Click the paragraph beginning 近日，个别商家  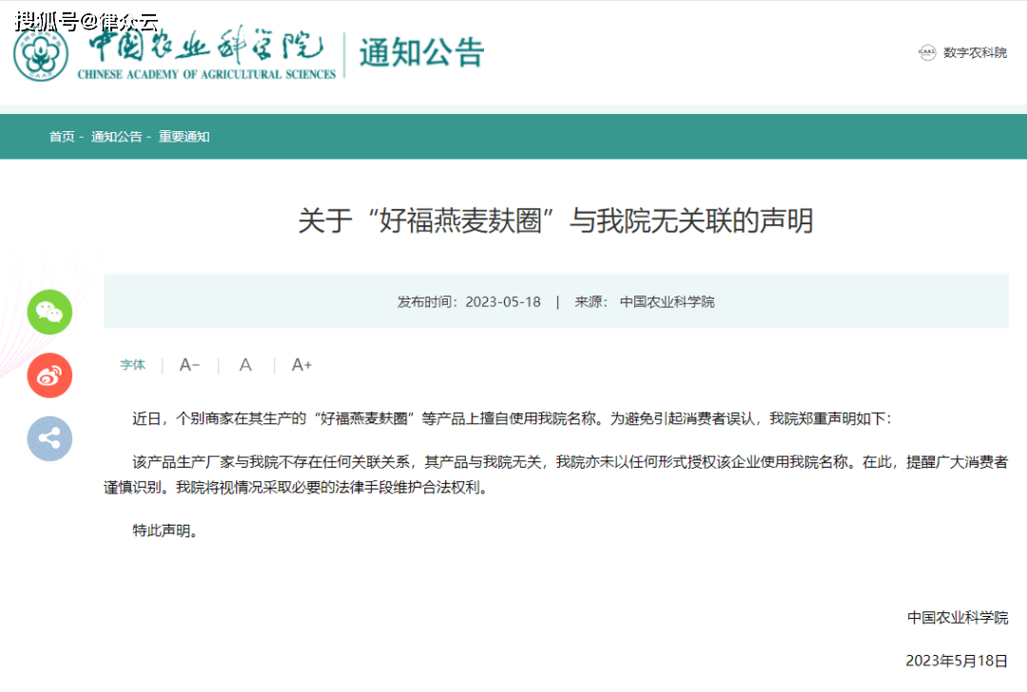point(512,418)
